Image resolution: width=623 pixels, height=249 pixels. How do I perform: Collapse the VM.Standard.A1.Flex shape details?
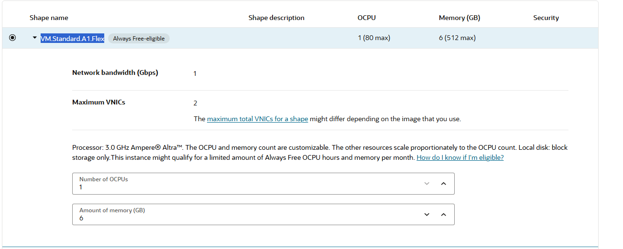(x=34, y=38)
